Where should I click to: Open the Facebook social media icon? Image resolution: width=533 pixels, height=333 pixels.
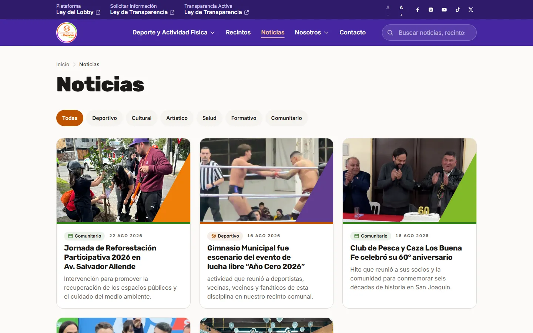(x=418, y=10)
